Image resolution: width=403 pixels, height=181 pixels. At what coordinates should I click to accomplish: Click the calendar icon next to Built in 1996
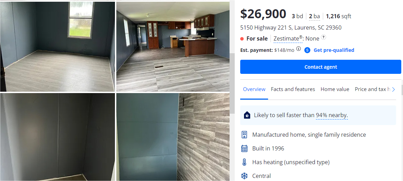[244, 148]
